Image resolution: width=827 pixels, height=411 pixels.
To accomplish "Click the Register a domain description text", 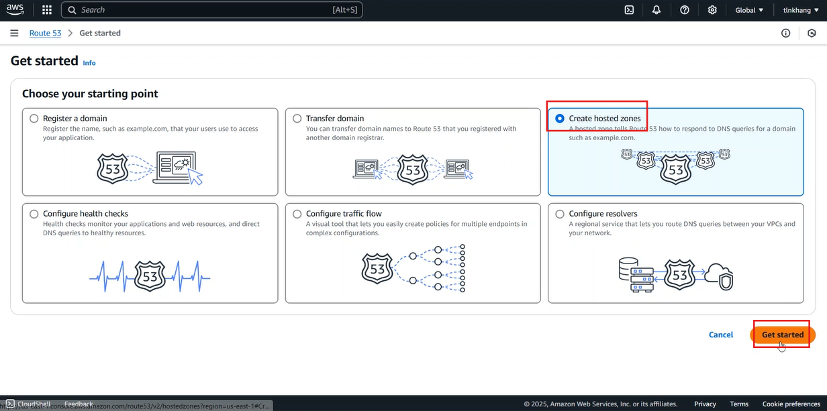I will (150, 133).
